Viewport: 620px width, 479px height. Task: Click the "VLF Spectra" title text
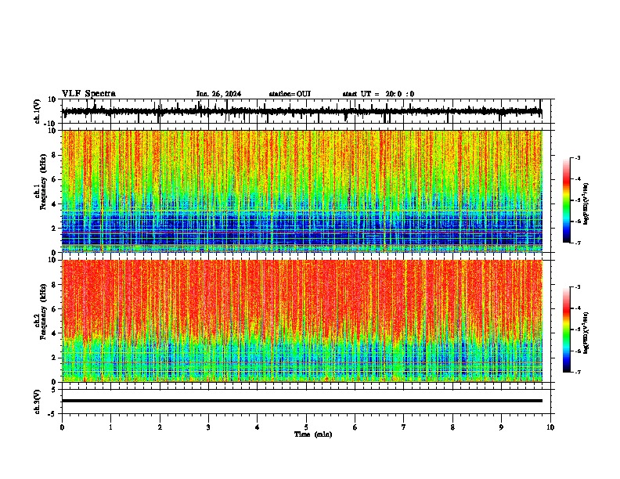click(88, 94)
